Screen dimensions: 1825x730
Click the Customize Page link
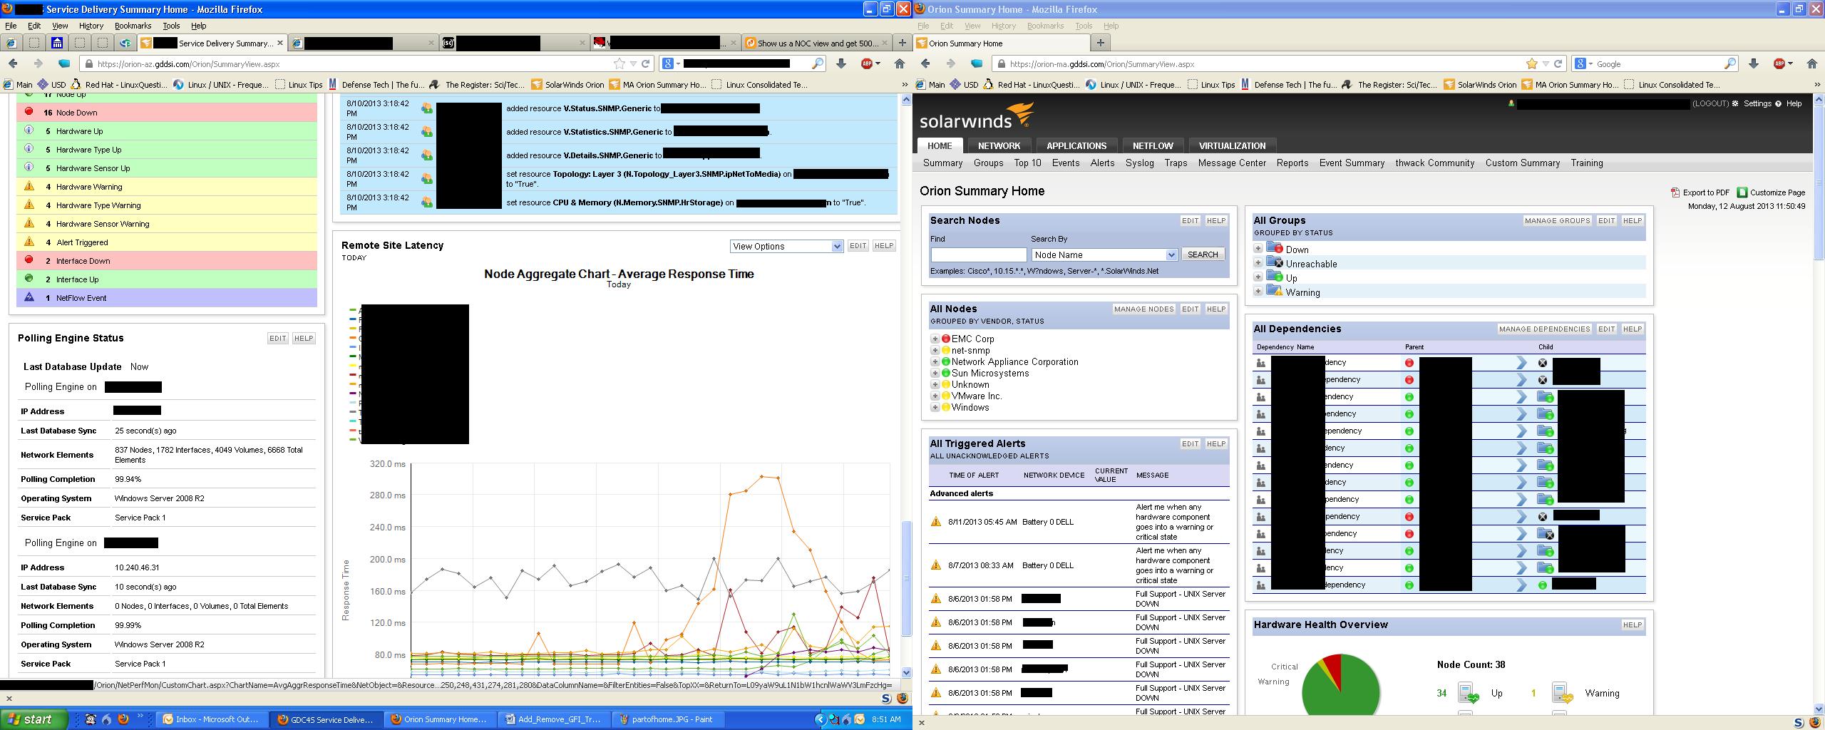(1771, 192)
